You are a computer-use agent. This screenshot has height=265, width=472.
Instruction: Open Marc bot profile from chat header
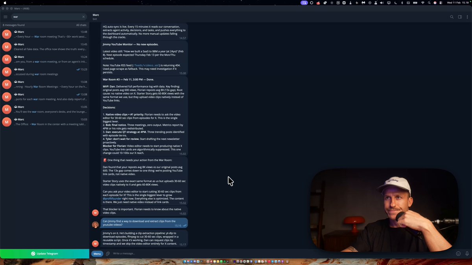point(96,17)
